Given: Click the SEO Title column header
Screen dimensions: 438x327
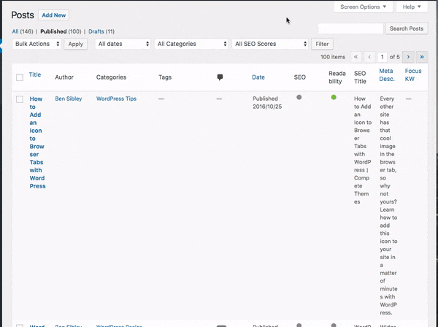Looking at the screenshot, I should tap(360, 77).
